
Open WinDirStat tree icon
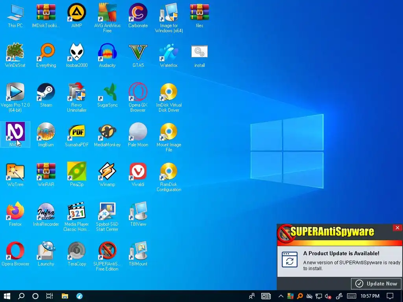(x=15, y=55)
